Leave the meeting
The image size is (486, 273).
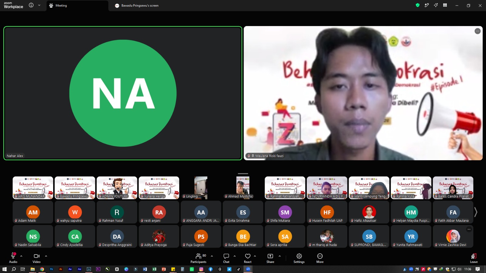click(x=474, y=258)
